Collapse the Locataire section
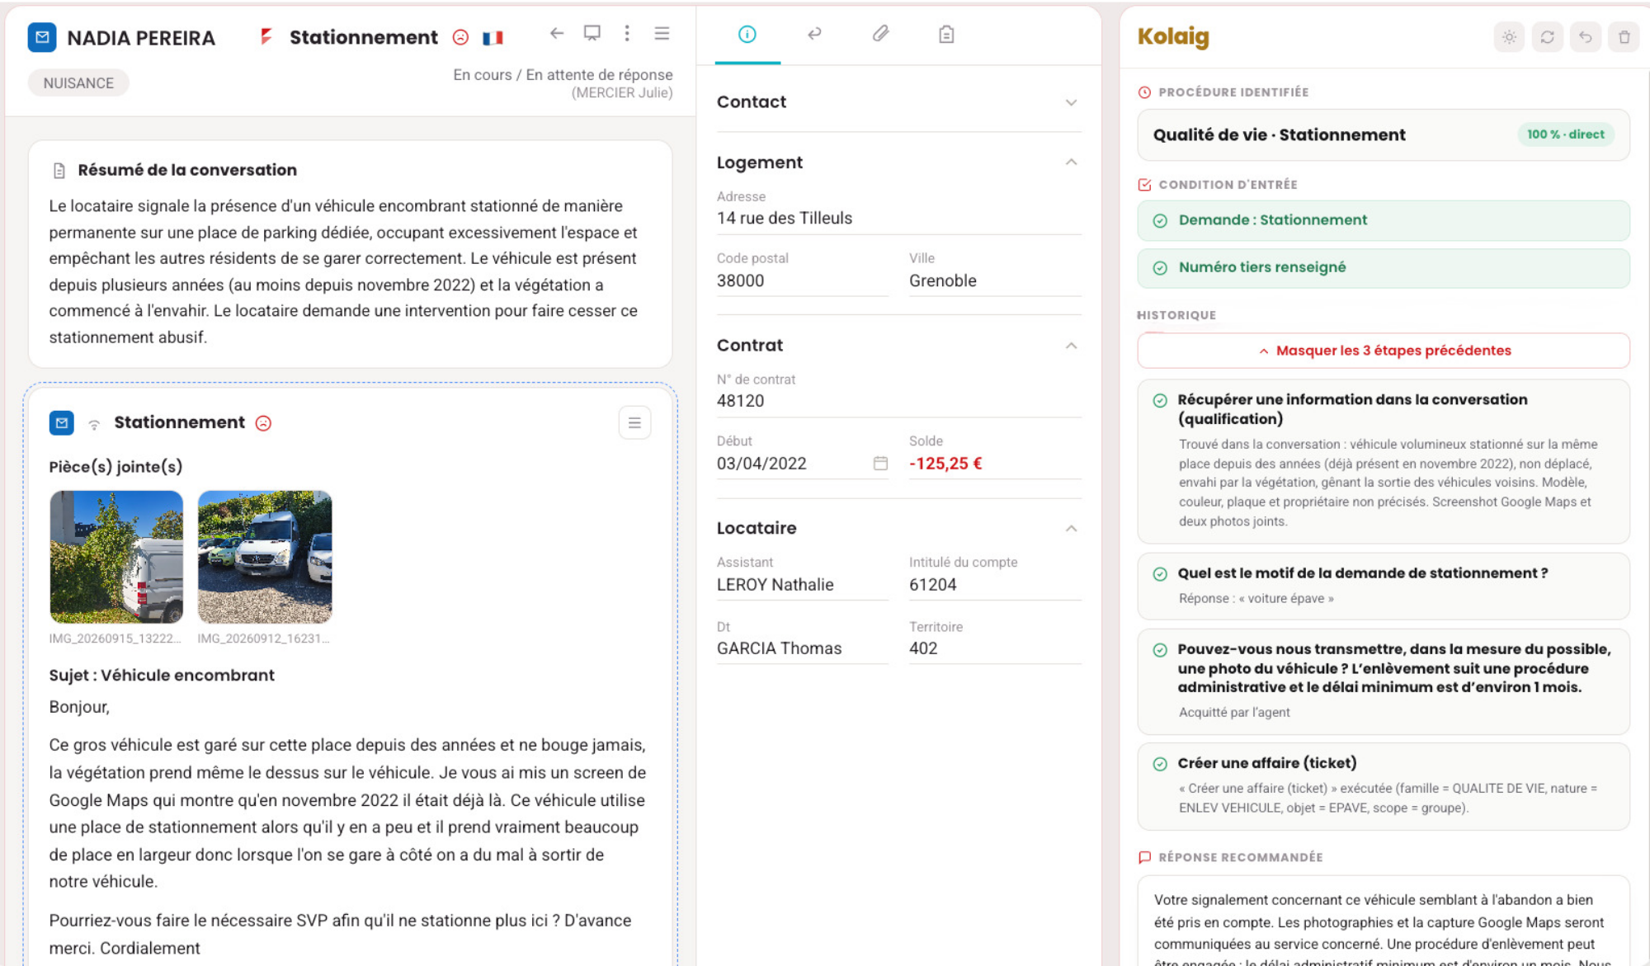 pyautogui.click(x=1071, y=529)
